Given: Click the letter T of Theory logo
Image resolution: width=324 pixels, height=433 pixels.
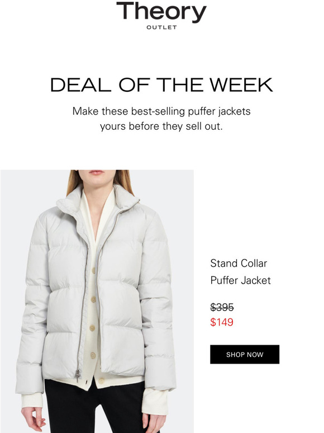Looking at the screenshot, I should click(x=125, y=11).
